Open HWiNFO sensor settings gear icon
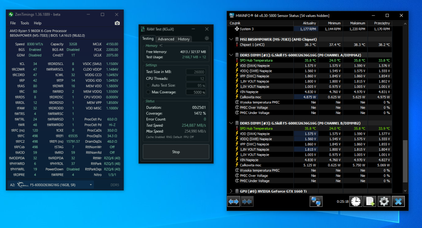The image size is (422, 228). (384, 201)
